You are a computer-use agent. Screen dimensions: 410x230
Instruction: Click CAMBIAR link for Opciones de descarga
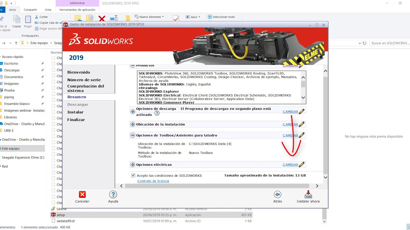(x=291, y=111)
